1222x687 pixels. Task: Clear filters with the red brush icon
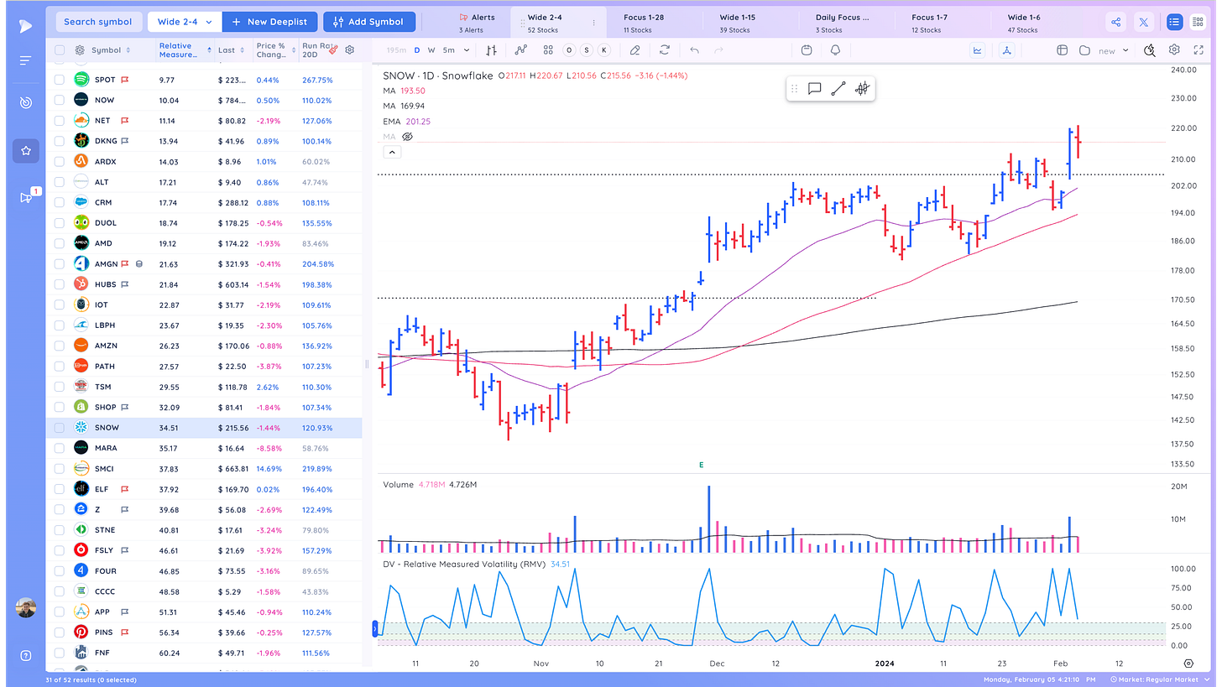point(332,49)
